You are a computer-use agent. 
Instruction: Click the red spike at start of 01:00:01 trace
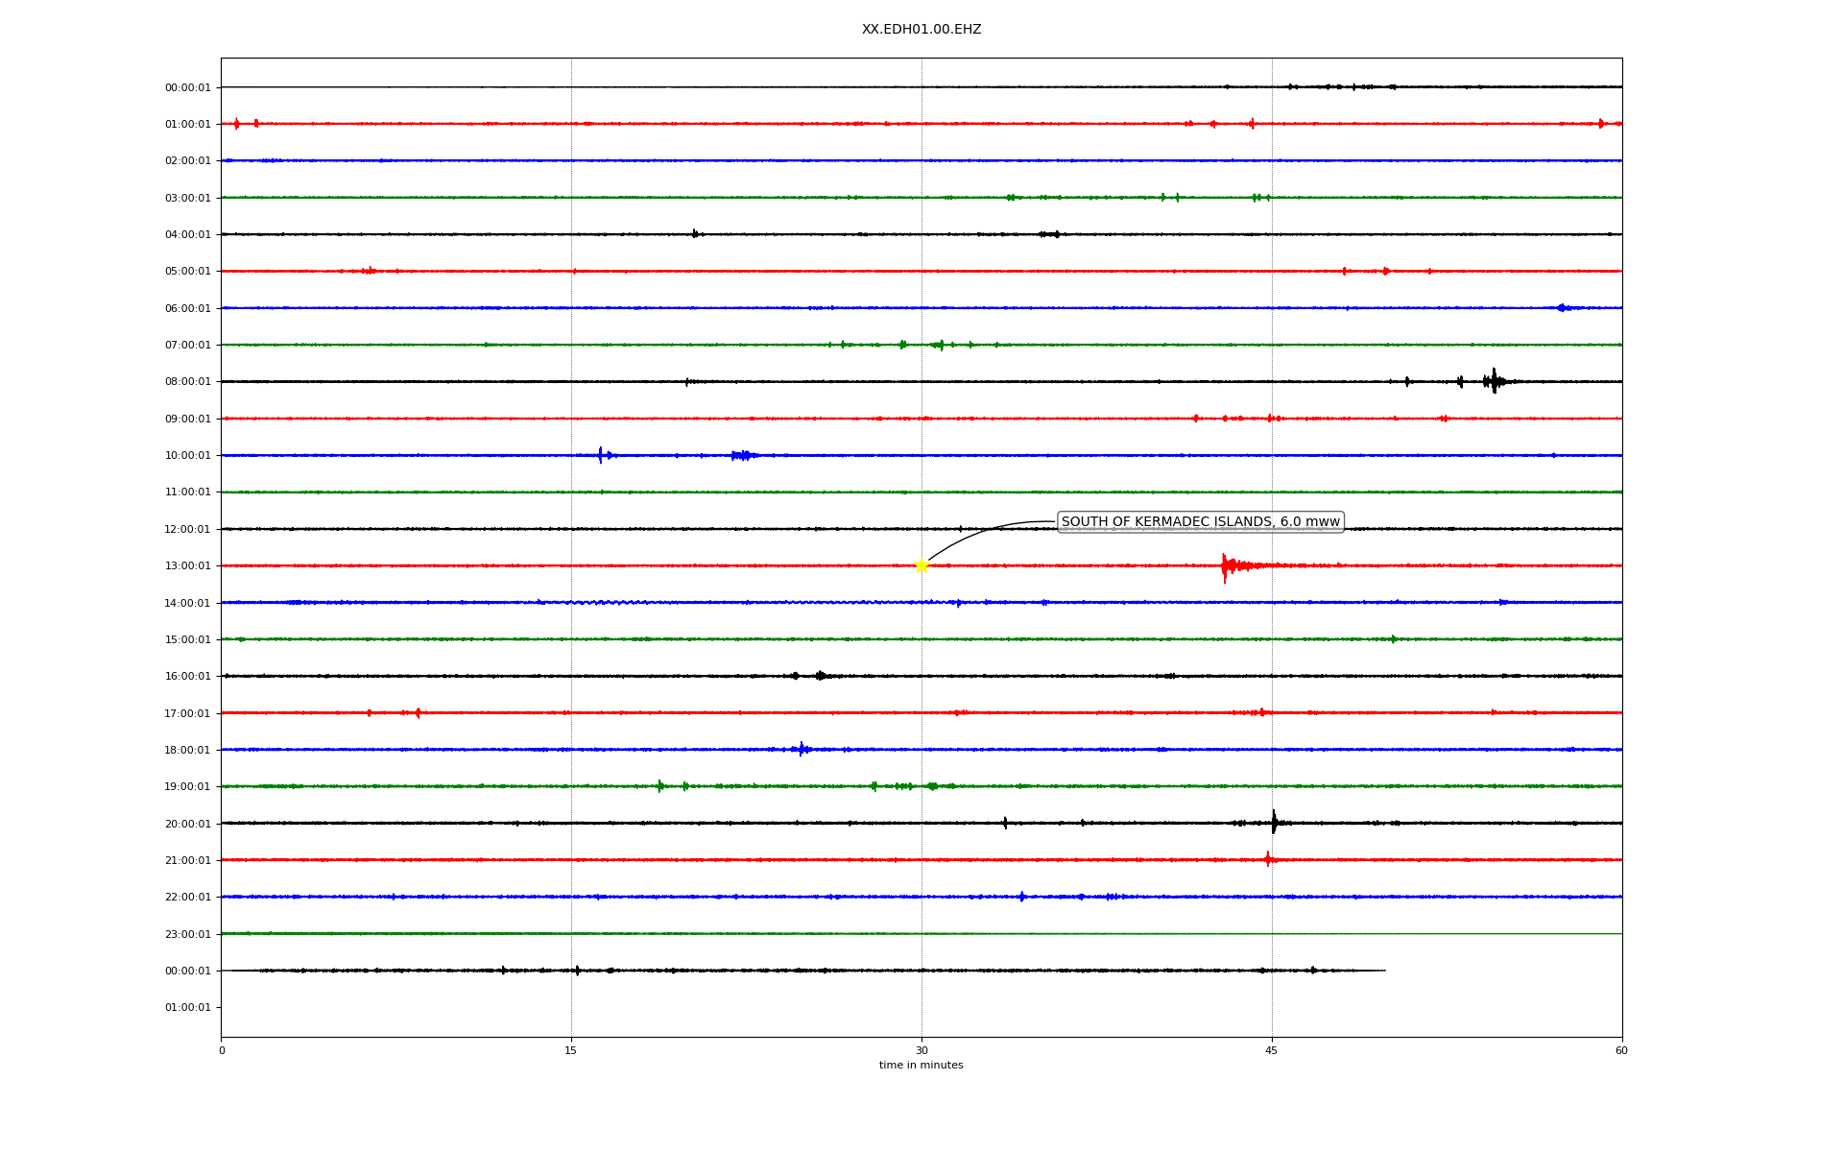[x=237, y=124]
